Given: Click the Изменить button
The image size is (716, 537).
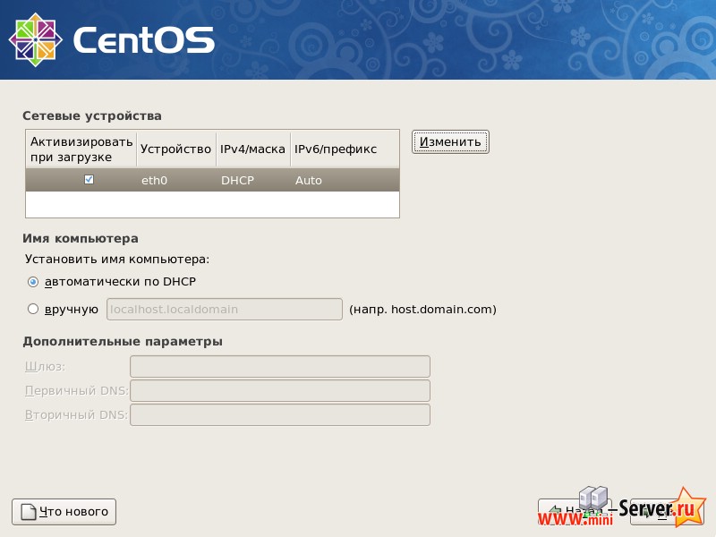Looking at the screenshot, I should [x=450, y=142].
